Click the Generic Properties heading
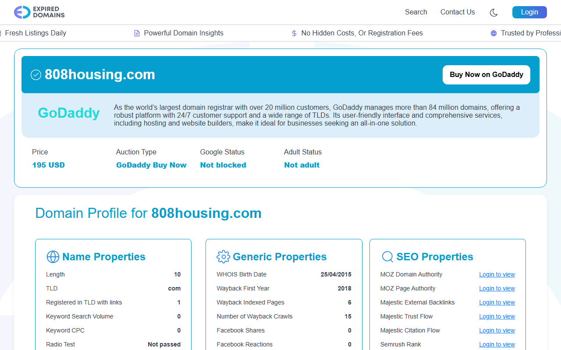This screenshot has width=561, height=350. pyautogui.click(x=280, y=257)
